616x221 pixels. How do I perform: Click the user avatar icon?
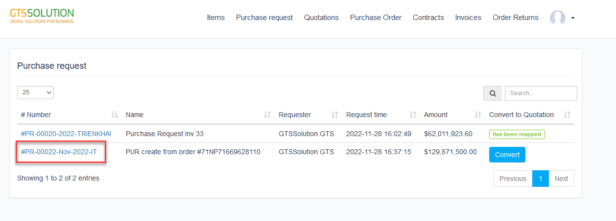[557, 18]
